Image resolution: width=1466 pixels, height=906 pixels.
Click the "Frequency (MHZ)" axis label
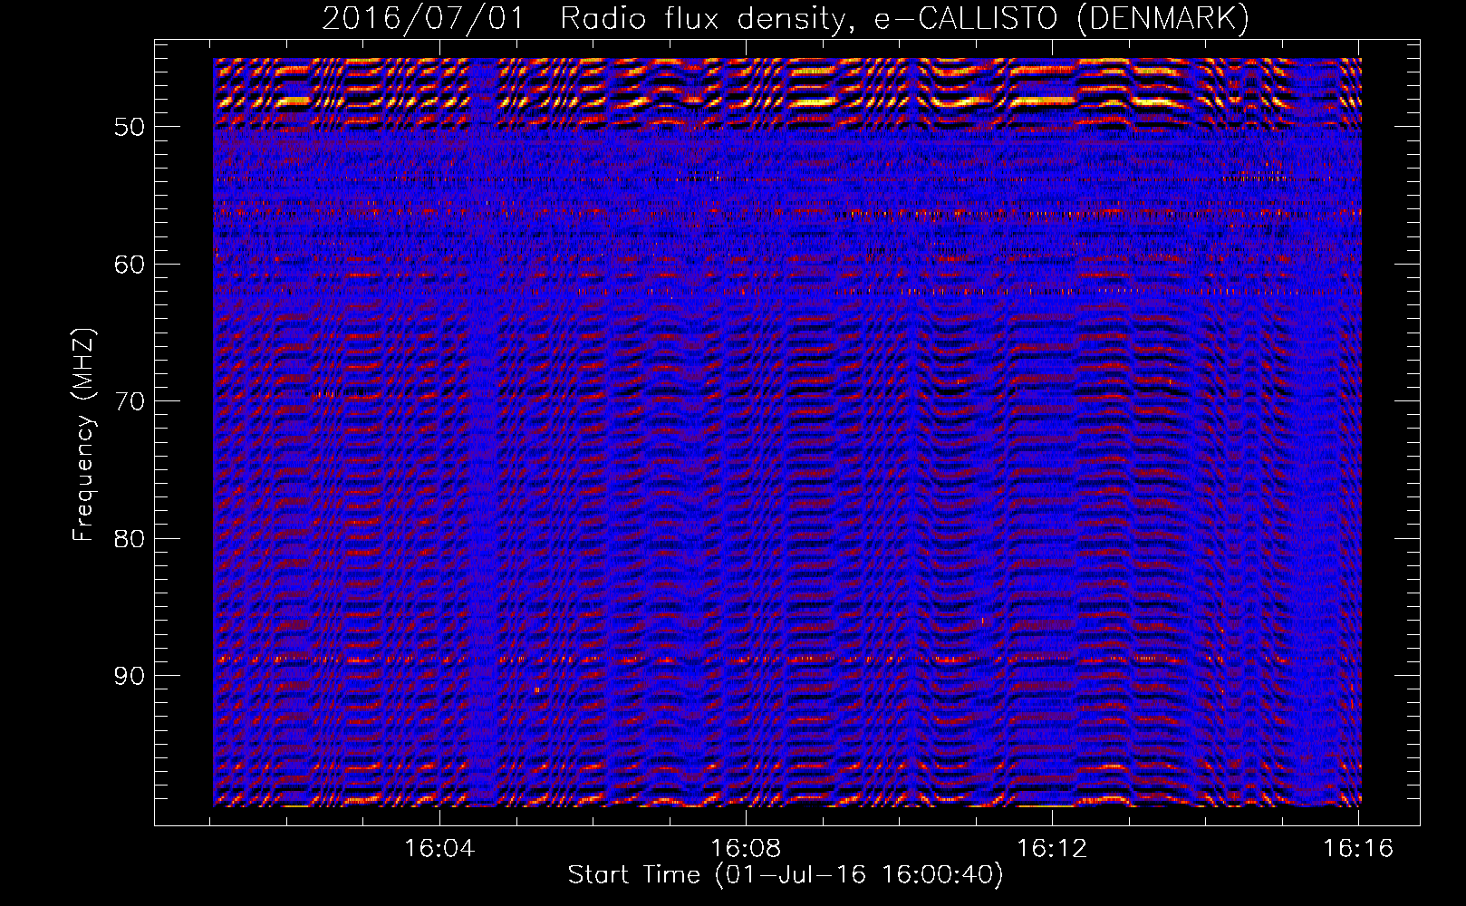click(x=83, y=435)
